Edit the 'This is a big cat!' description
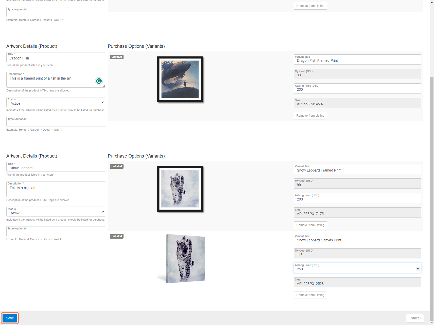 click(x=56, y=189)
